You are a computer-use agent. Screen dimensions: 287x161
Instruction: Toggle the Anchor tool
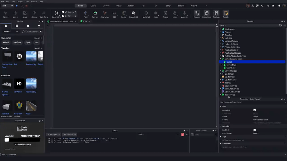184,15
